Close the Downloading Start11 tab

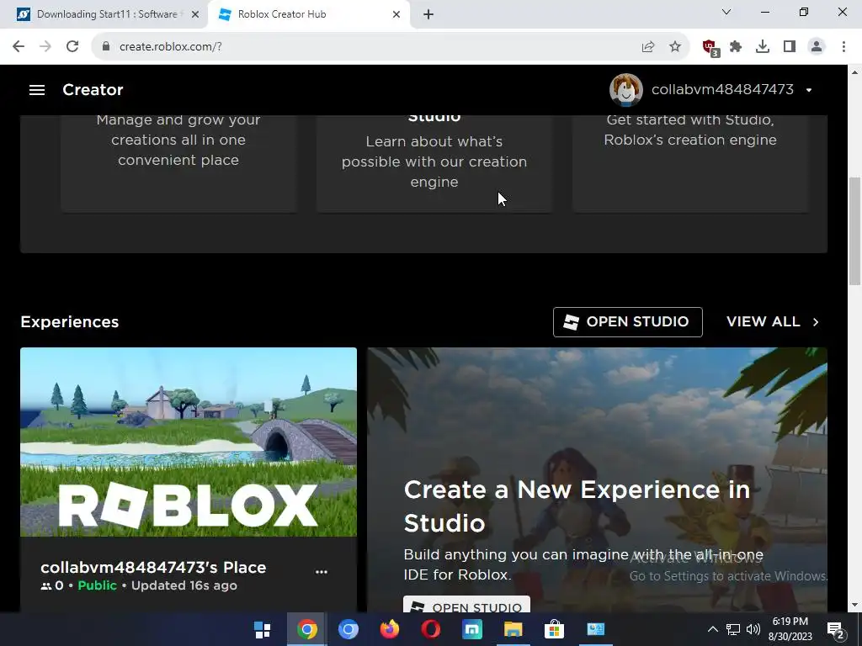coord(194,15)
